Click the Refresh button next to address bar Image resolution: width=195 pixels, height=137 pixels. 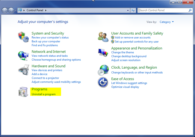coord(133,10)
